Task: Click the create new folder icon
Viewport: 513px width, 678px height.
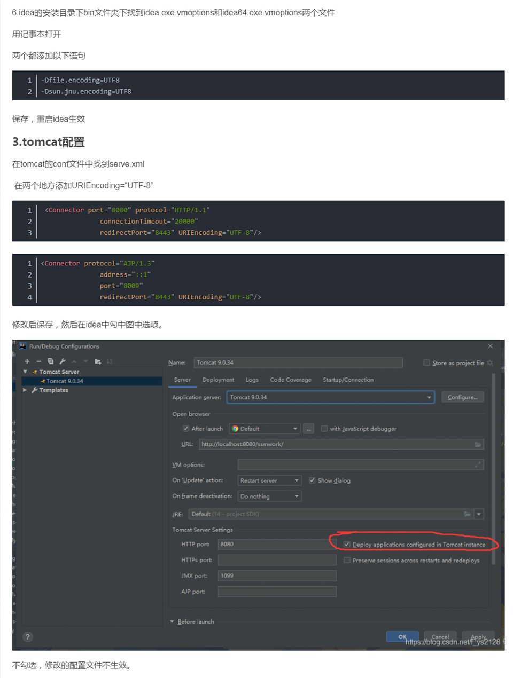Action: (x=98, y=361)
